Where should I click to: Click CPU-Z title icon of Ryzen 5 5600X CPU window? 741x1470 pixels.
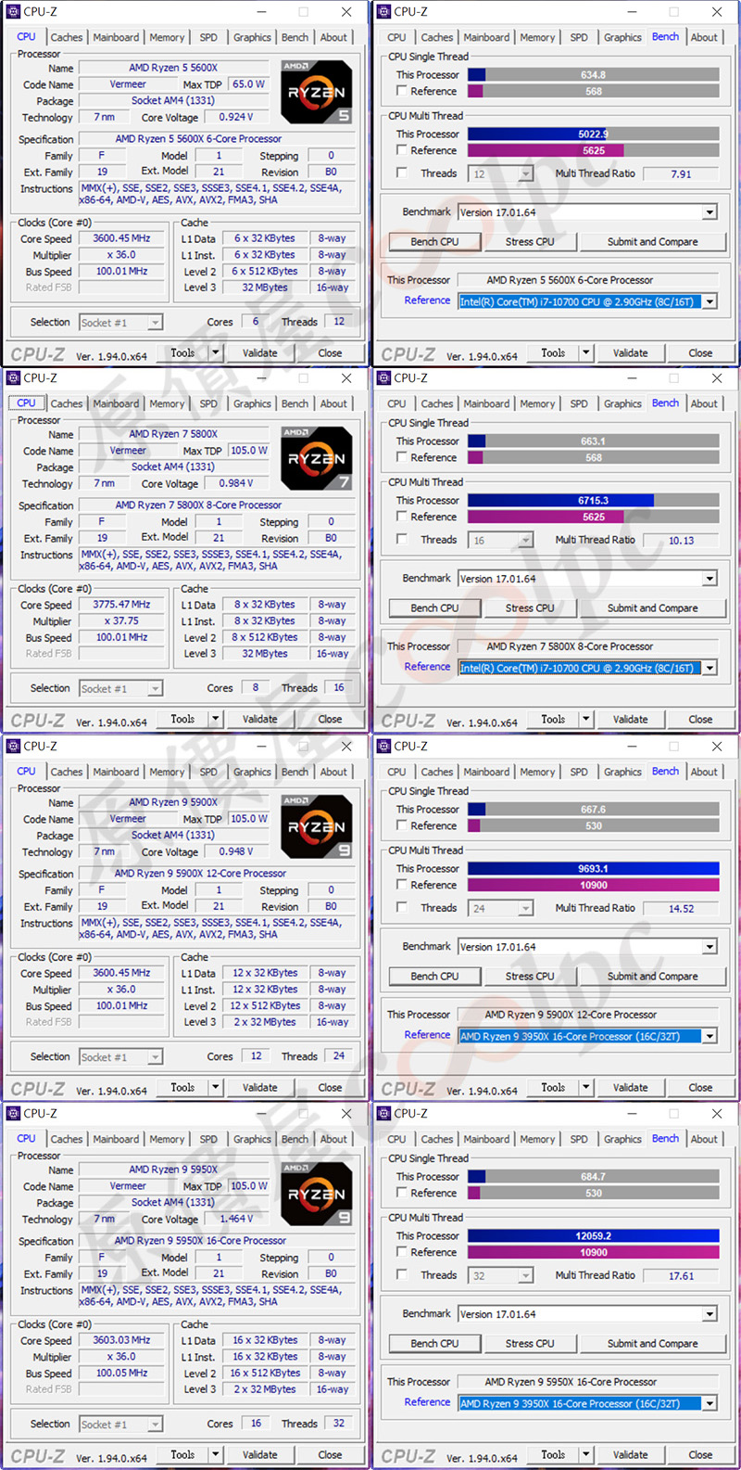(13, 12)
